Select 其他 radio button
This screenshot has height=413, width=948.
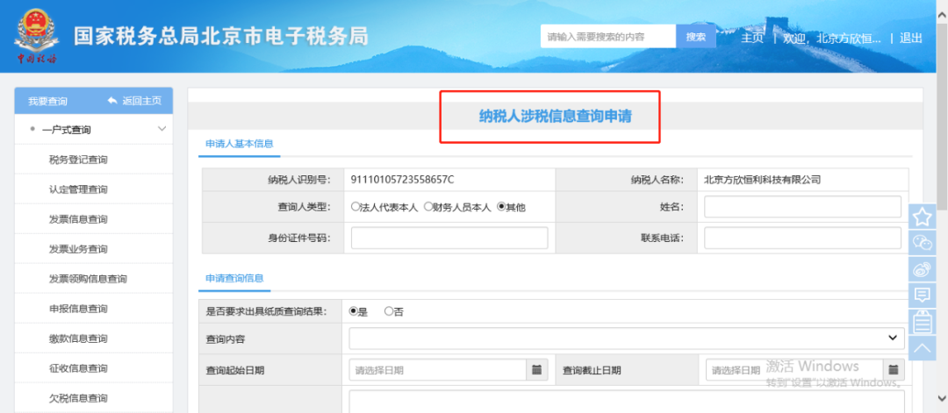tap(500, 207)
